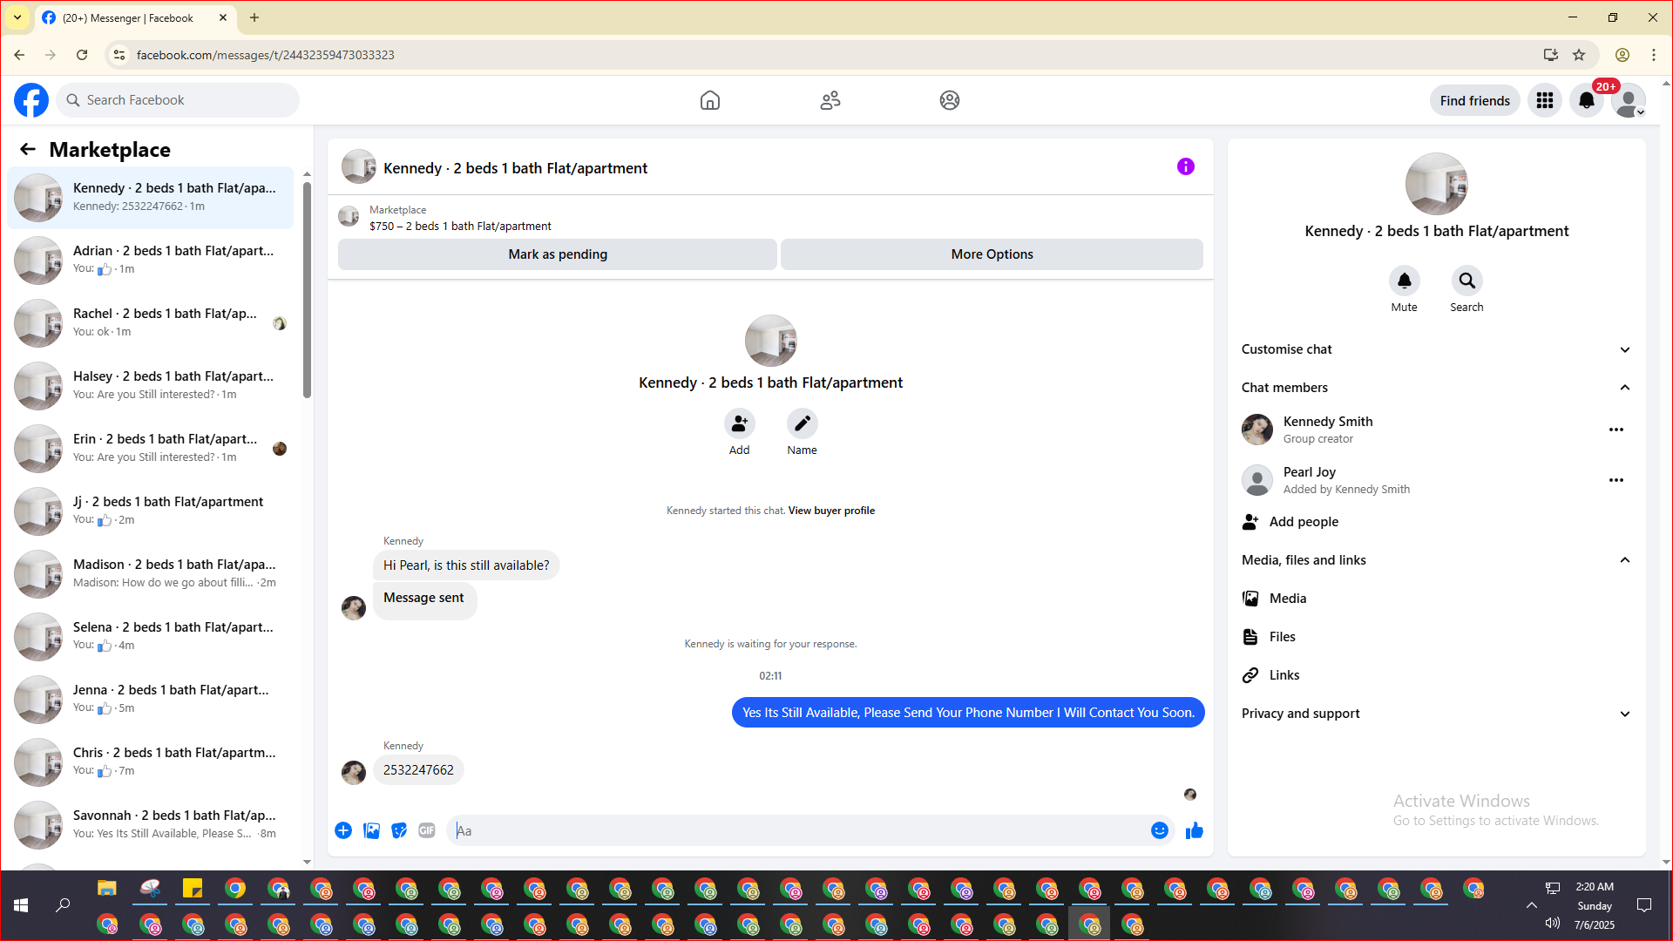Open options for Kennedy Smith member
Image resolution: width=1673 pixels, height=941 pixels.
(1615, 430)
